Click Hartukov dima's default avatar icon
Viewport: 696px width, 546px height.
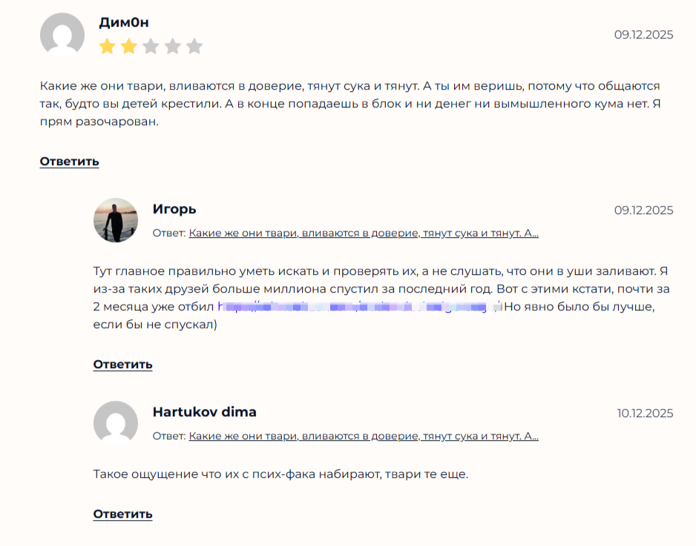(x=116, y=423)
